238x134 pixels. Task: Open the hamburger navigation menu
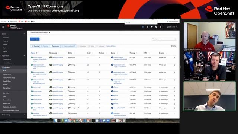pyautogui.click(x=3, y=27)
